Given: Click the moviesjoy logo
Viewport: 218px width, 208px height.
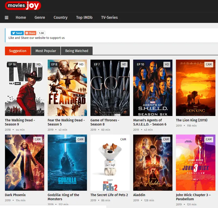Looking at the screenshot, I should pos(23,6).
